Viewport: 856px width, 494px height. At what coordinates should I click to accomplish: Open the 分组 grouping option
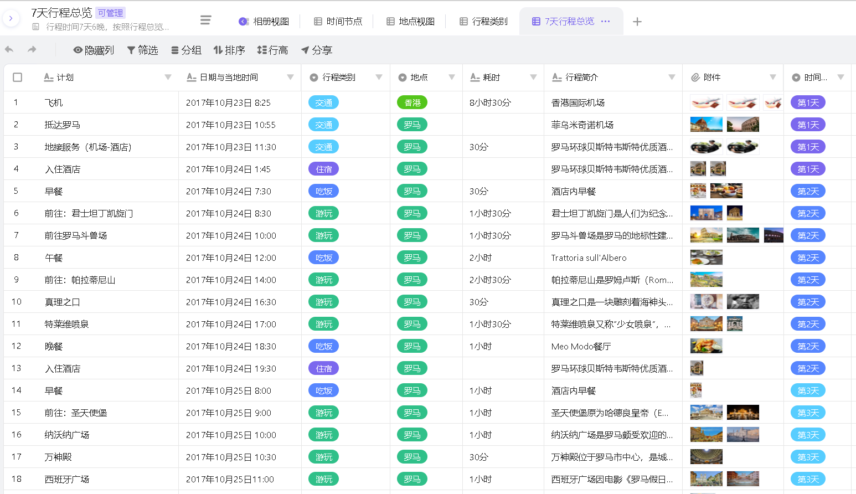click(186, 50)
